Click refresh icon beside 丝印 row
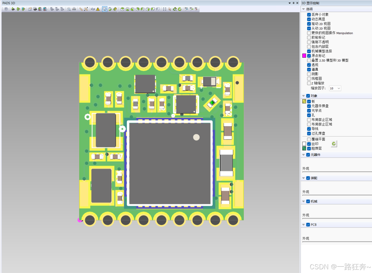372x273 pixels. tap(334, 144)
